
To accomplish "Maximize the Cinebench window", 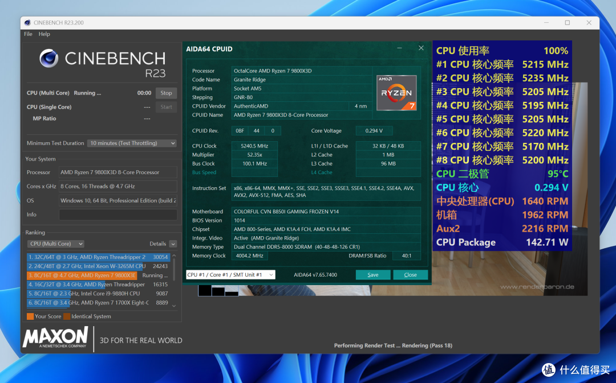I will tap(568, 23).
